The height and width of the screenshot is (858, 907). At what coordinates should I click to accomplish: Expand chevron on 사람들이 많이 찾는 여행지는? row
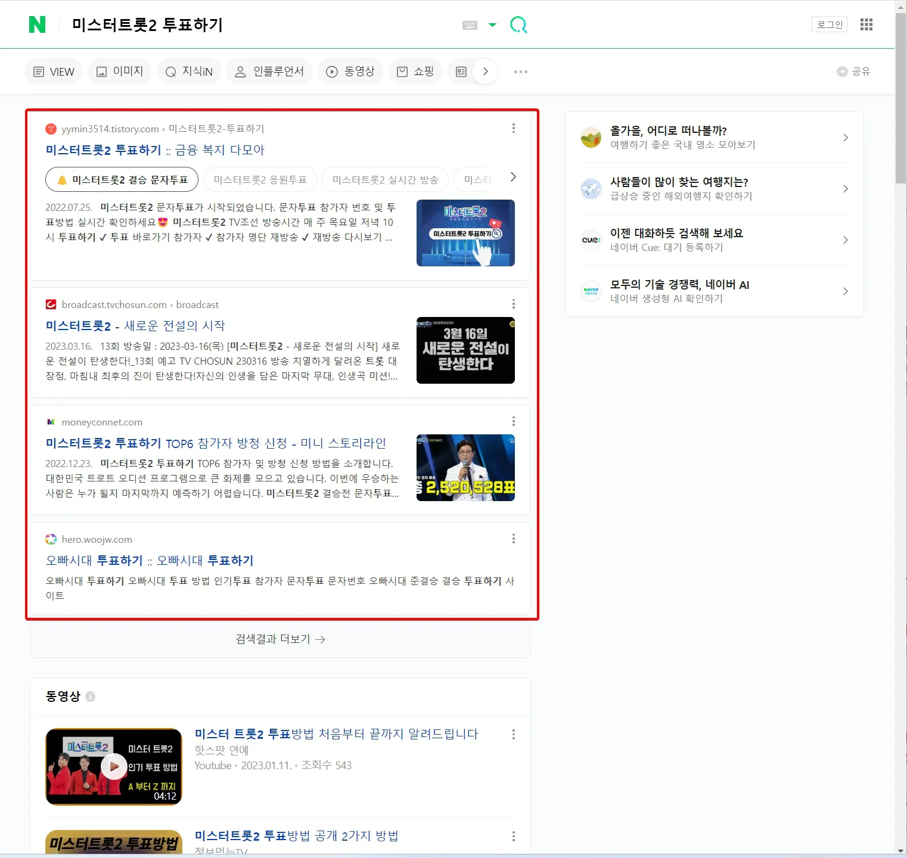click(x=845, y=189)
